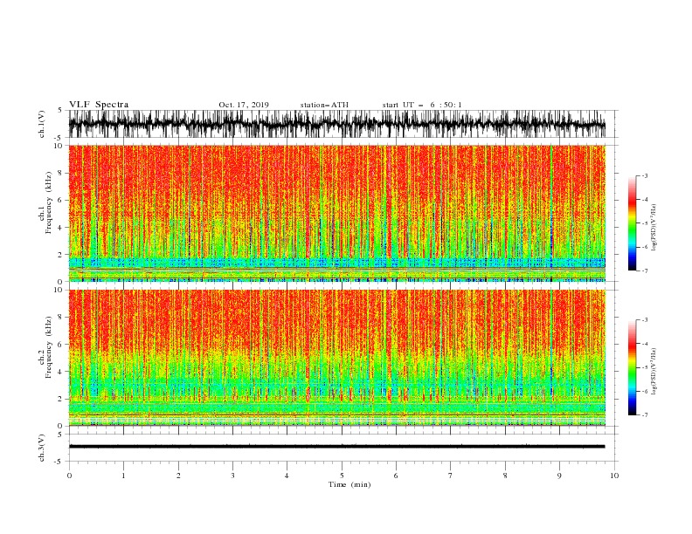Viewport: 692px width, 534px height.
Task: Click the ch.1 color bar log(PSD) label
Action: 654,228
